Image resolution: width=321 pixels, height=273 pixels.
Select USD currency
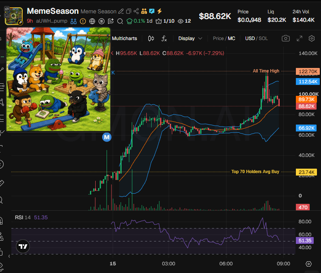[250, 38]
